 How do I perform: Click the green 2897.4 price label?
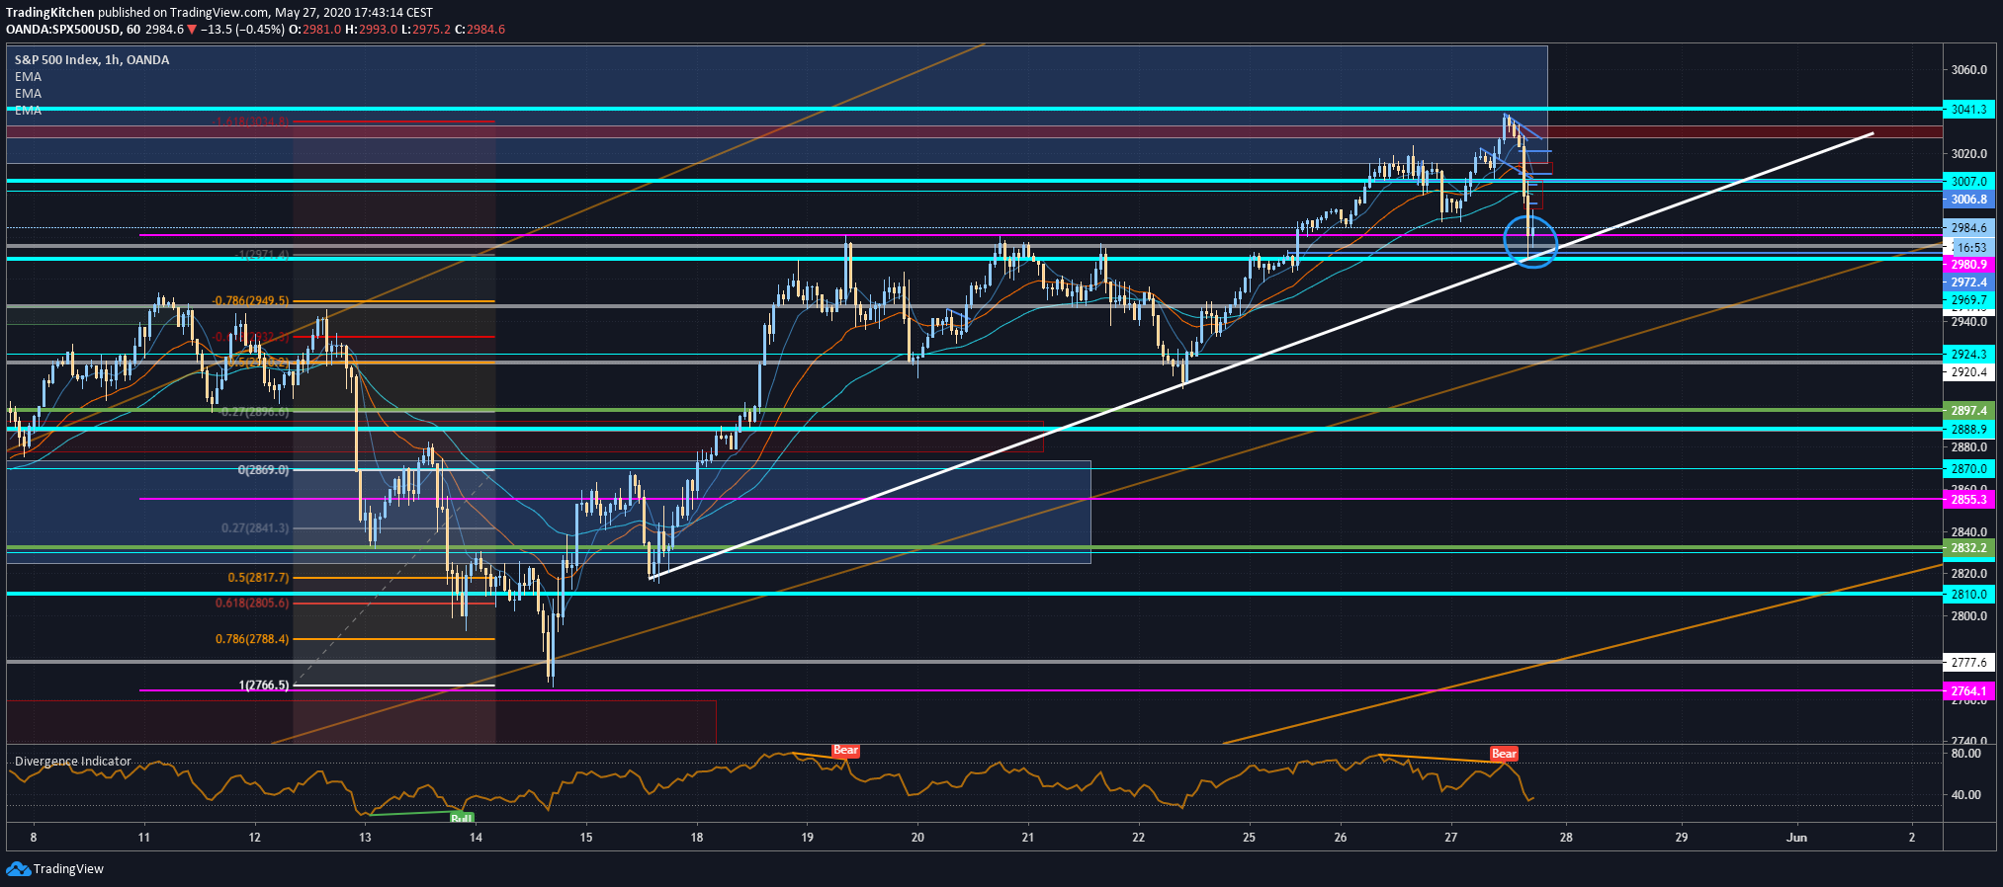coord(1968,411)
